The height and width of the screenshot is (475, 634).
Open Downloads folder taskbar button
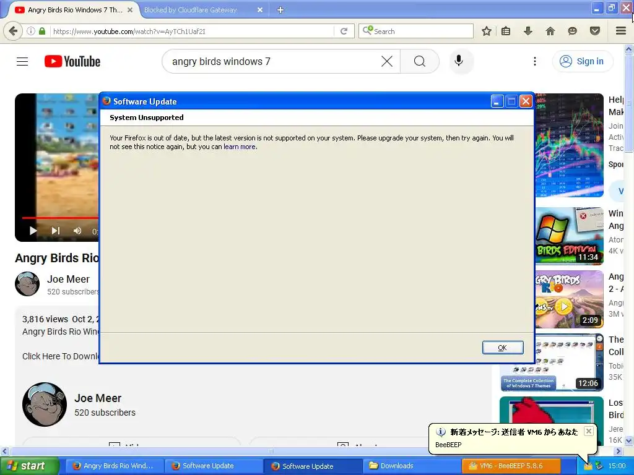pyautogui.click(x=412, y=466)
